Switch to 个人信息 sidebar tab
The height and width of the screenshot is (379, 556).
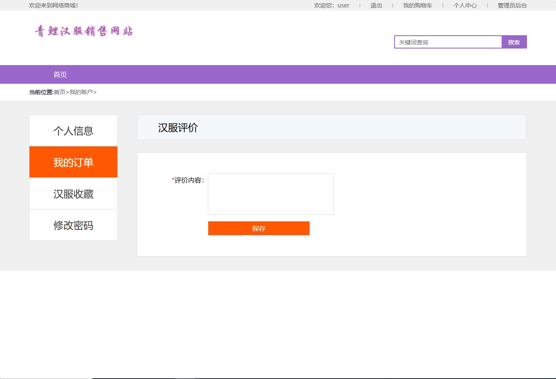coord(73,130)
